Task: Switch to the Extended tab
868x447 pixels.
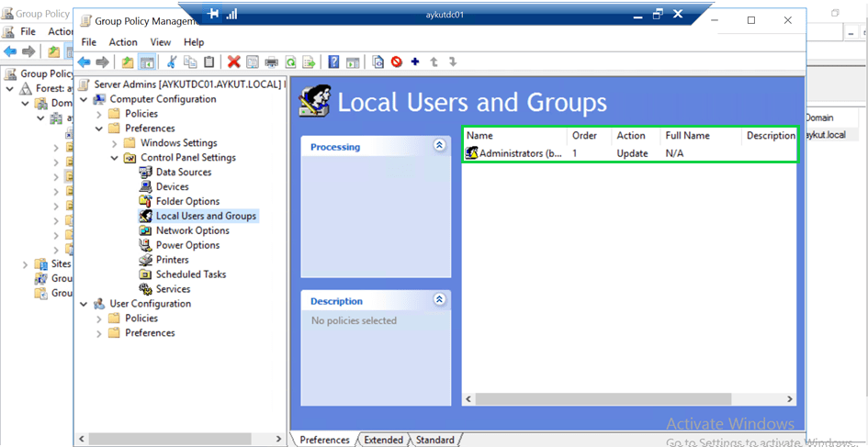Action: coord(383,440)
